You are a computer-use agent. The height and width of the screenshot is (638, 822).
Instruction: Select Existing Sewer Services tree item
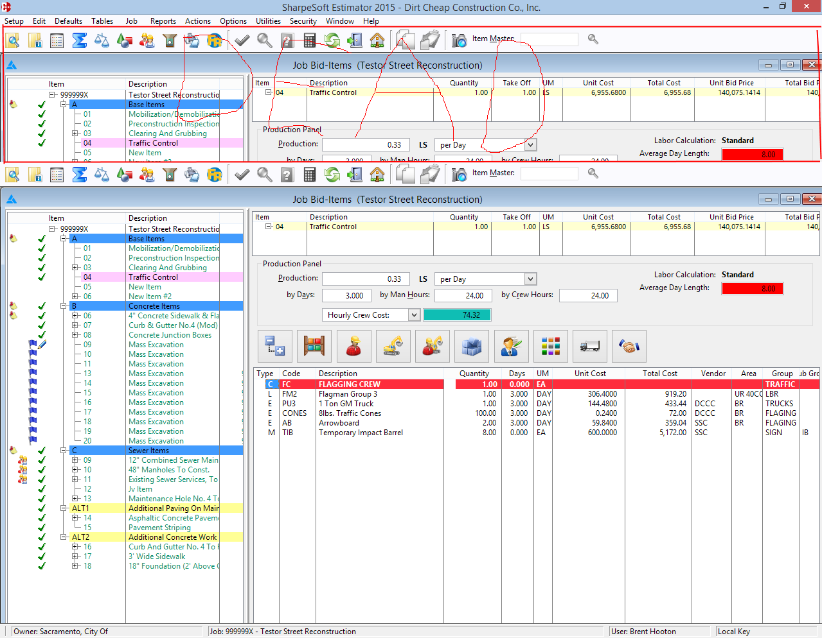pos(173,479)
